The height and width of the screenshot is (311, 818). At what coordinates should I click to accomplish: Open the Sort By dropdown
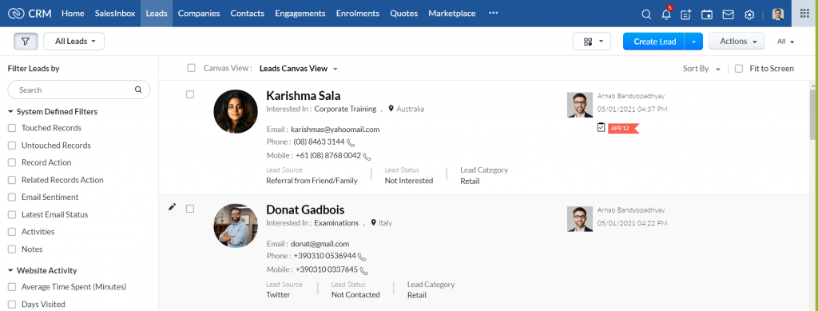click(701, 69)
